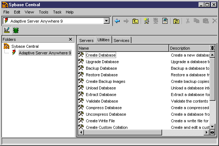The height and width of the screenshot is (146, 219).
Task: Click the column chooser button beside Description
Action: pos(212,48)
